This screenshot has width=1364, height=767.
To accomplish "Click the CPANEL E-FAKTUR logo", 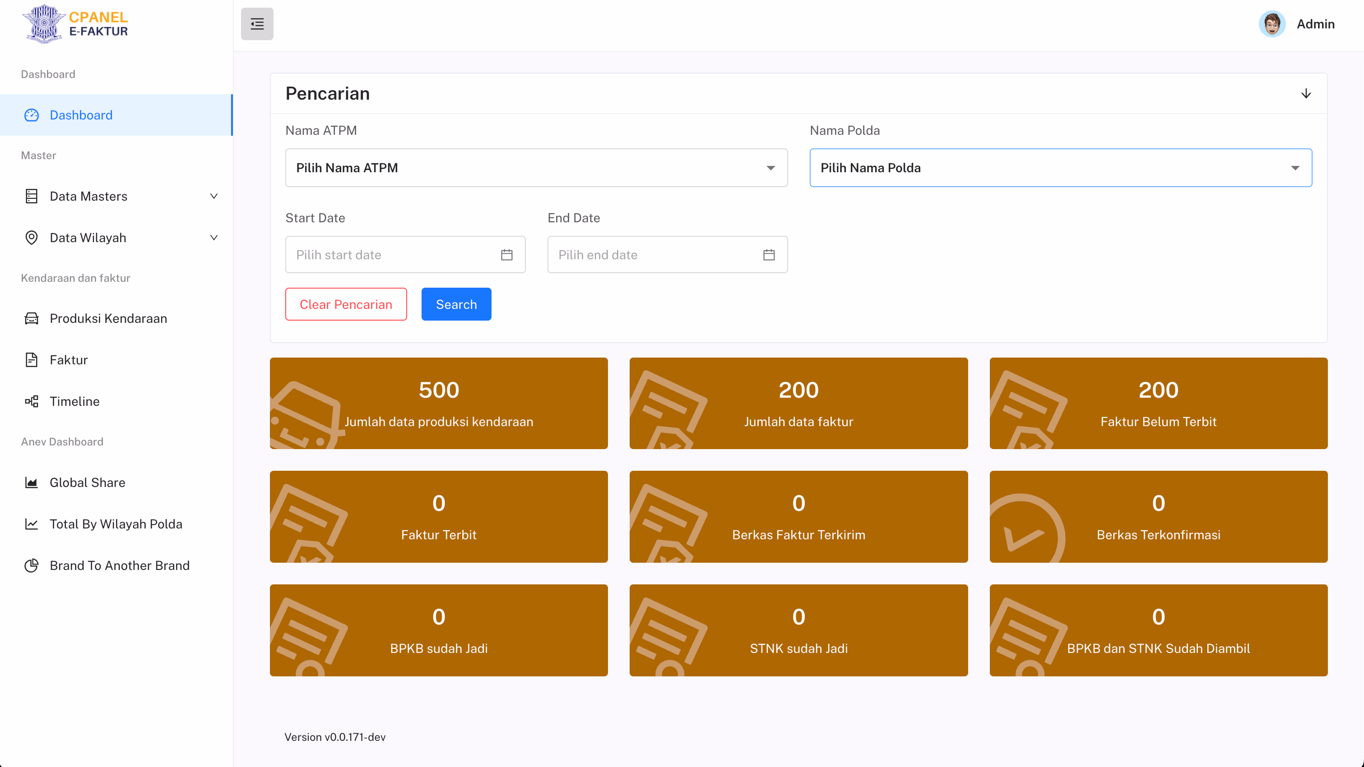I will pyautogui.click(x=75, y=24).
